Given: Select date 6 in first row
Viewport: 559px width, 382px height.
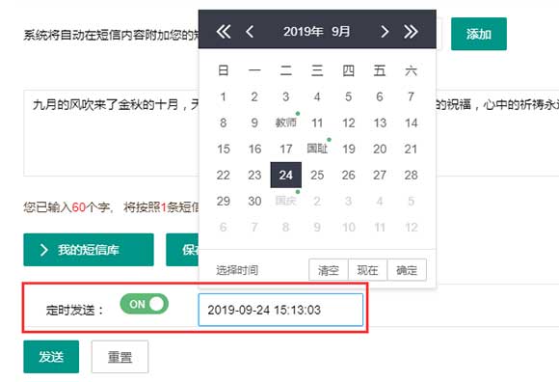Looking at the screenshot, I should [380, 96].
